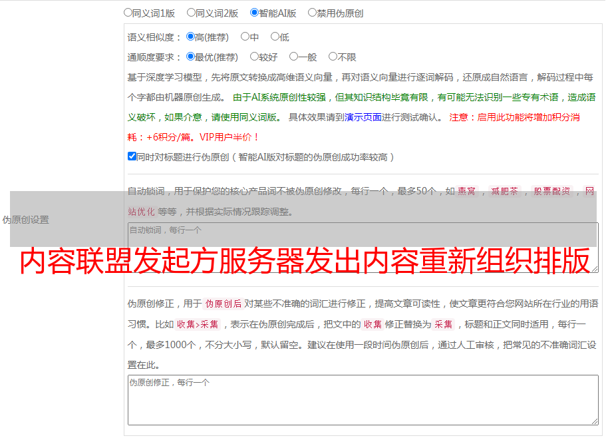Set 语义相似度 to 高(推荐)
The width and height of the screenshot is (606, 438).
tap(190, 37)
